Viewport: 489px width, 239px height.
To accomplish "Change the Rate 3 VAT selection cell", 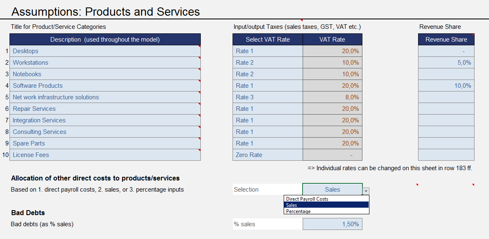I will [268, 97].
